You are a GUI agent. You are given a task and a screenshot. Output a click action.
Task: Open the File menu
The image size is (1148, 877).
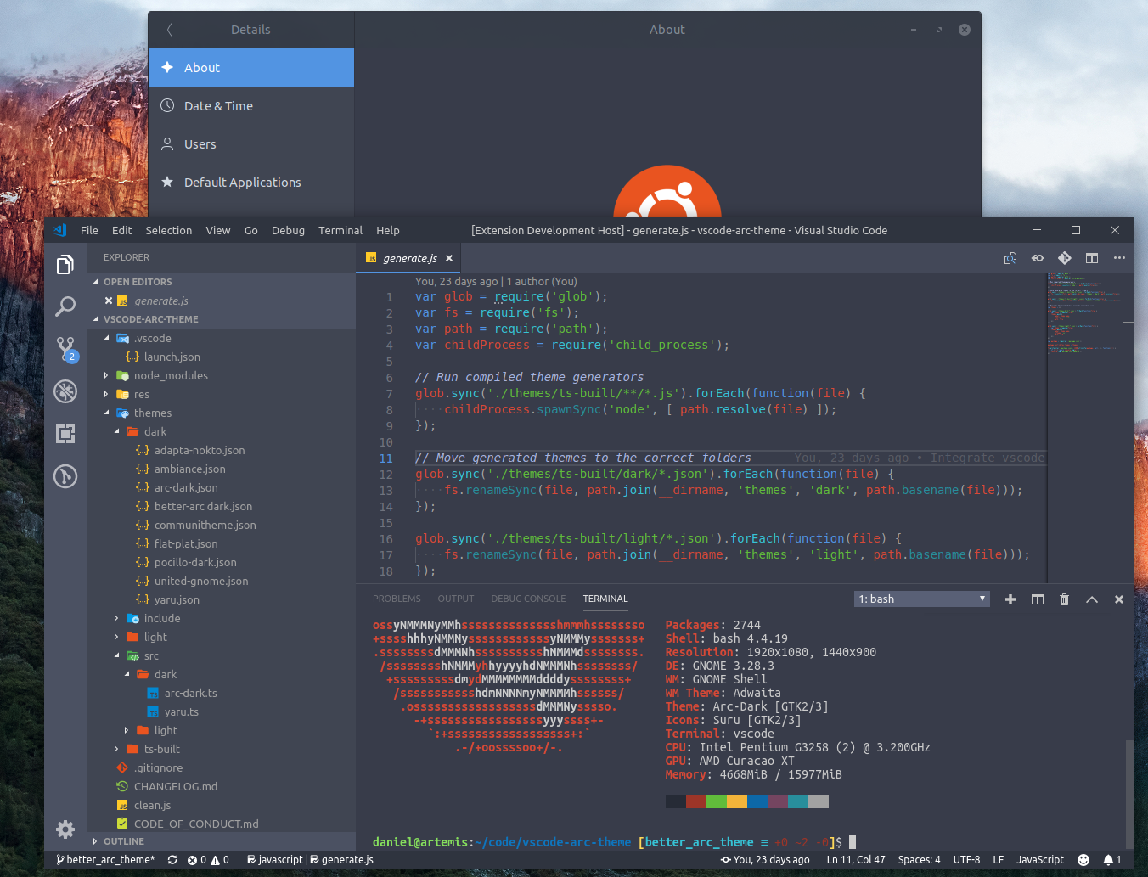tap(89, 230)
